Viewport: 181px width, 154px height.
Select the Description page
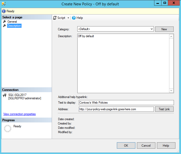(14, 26)
